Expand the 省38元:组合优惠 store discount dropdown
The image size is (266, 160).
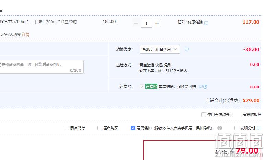click(x=160, y=49)
